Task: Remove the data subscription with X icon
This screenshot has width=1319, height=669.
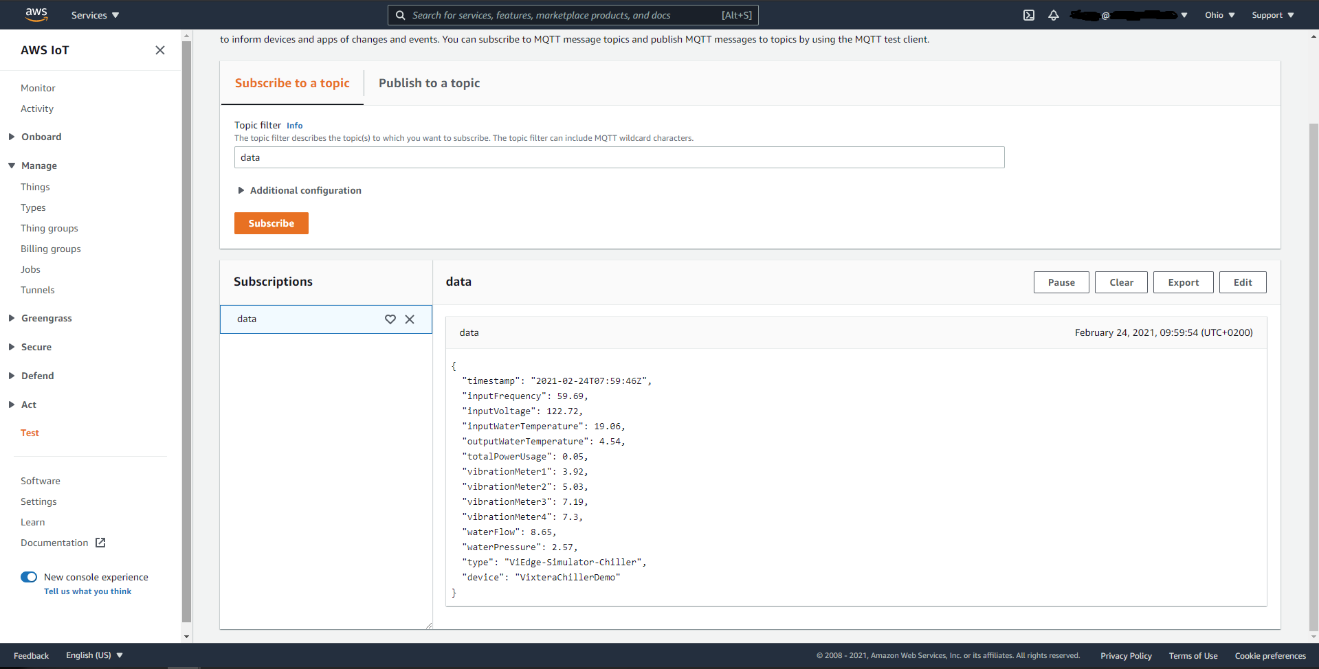Action: 410,319
